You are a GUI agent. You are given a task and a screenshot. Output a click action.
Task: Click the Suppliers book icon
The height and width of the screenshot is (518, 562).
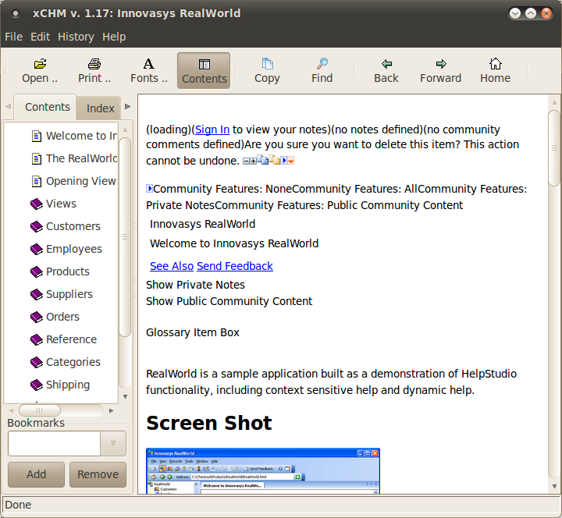point(37,294)
